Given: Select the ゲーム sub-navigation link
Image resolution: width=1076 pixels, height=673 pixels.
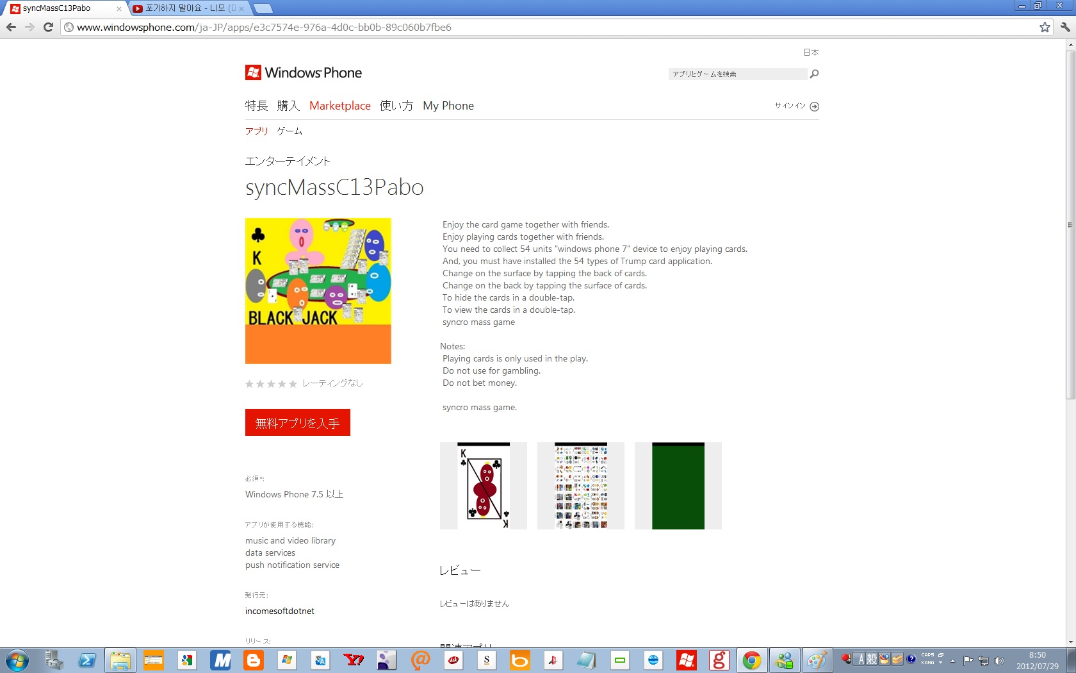Looking at the screenshot, I should click(289, 131).
